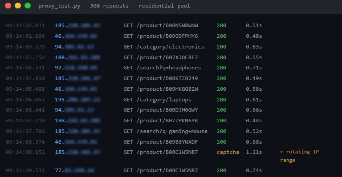Click request GET /product/B08N5WRWNW
342x177 pixels.
pos(161,25)
